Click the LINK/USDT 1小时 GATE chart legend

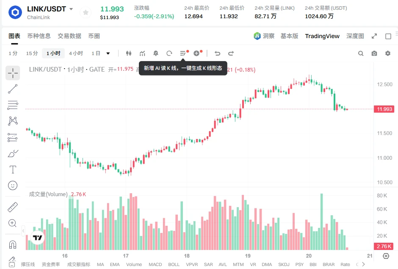click(x=67, y=69)
